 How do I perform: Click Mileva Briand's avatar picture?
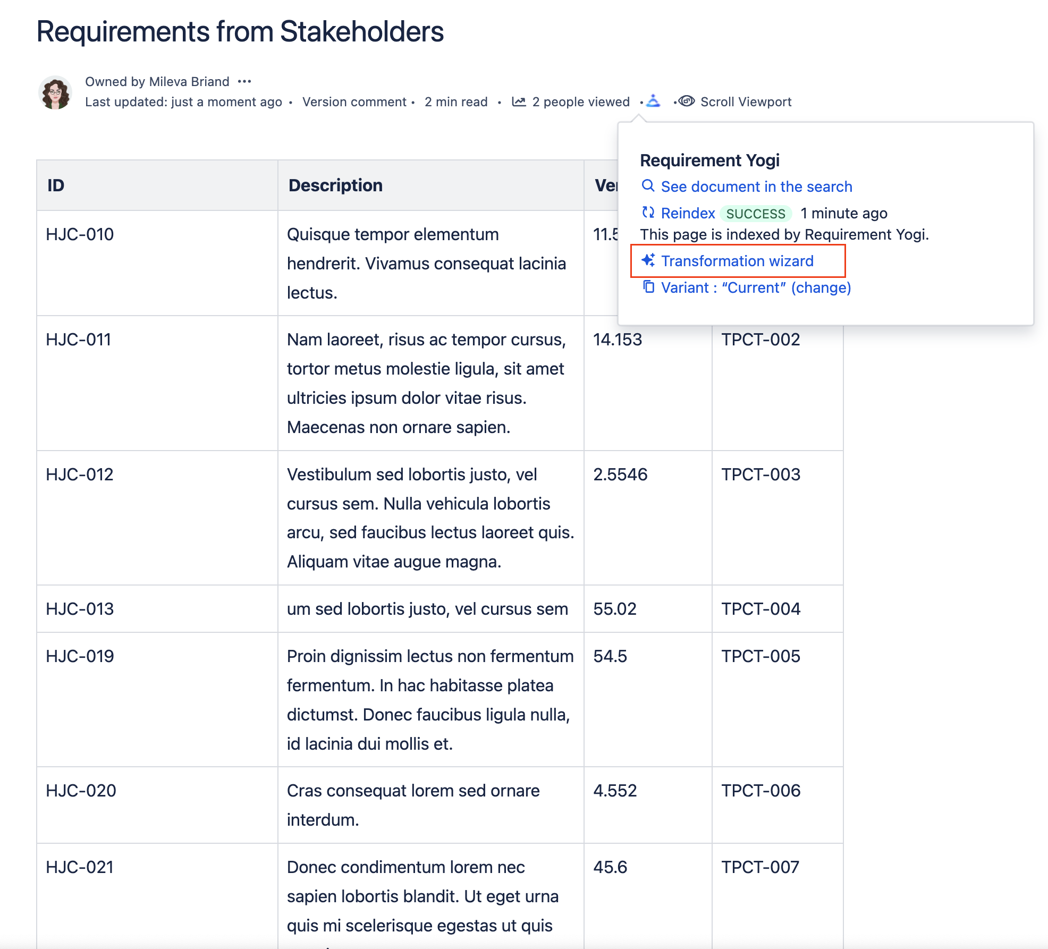[x=55, y=92]
